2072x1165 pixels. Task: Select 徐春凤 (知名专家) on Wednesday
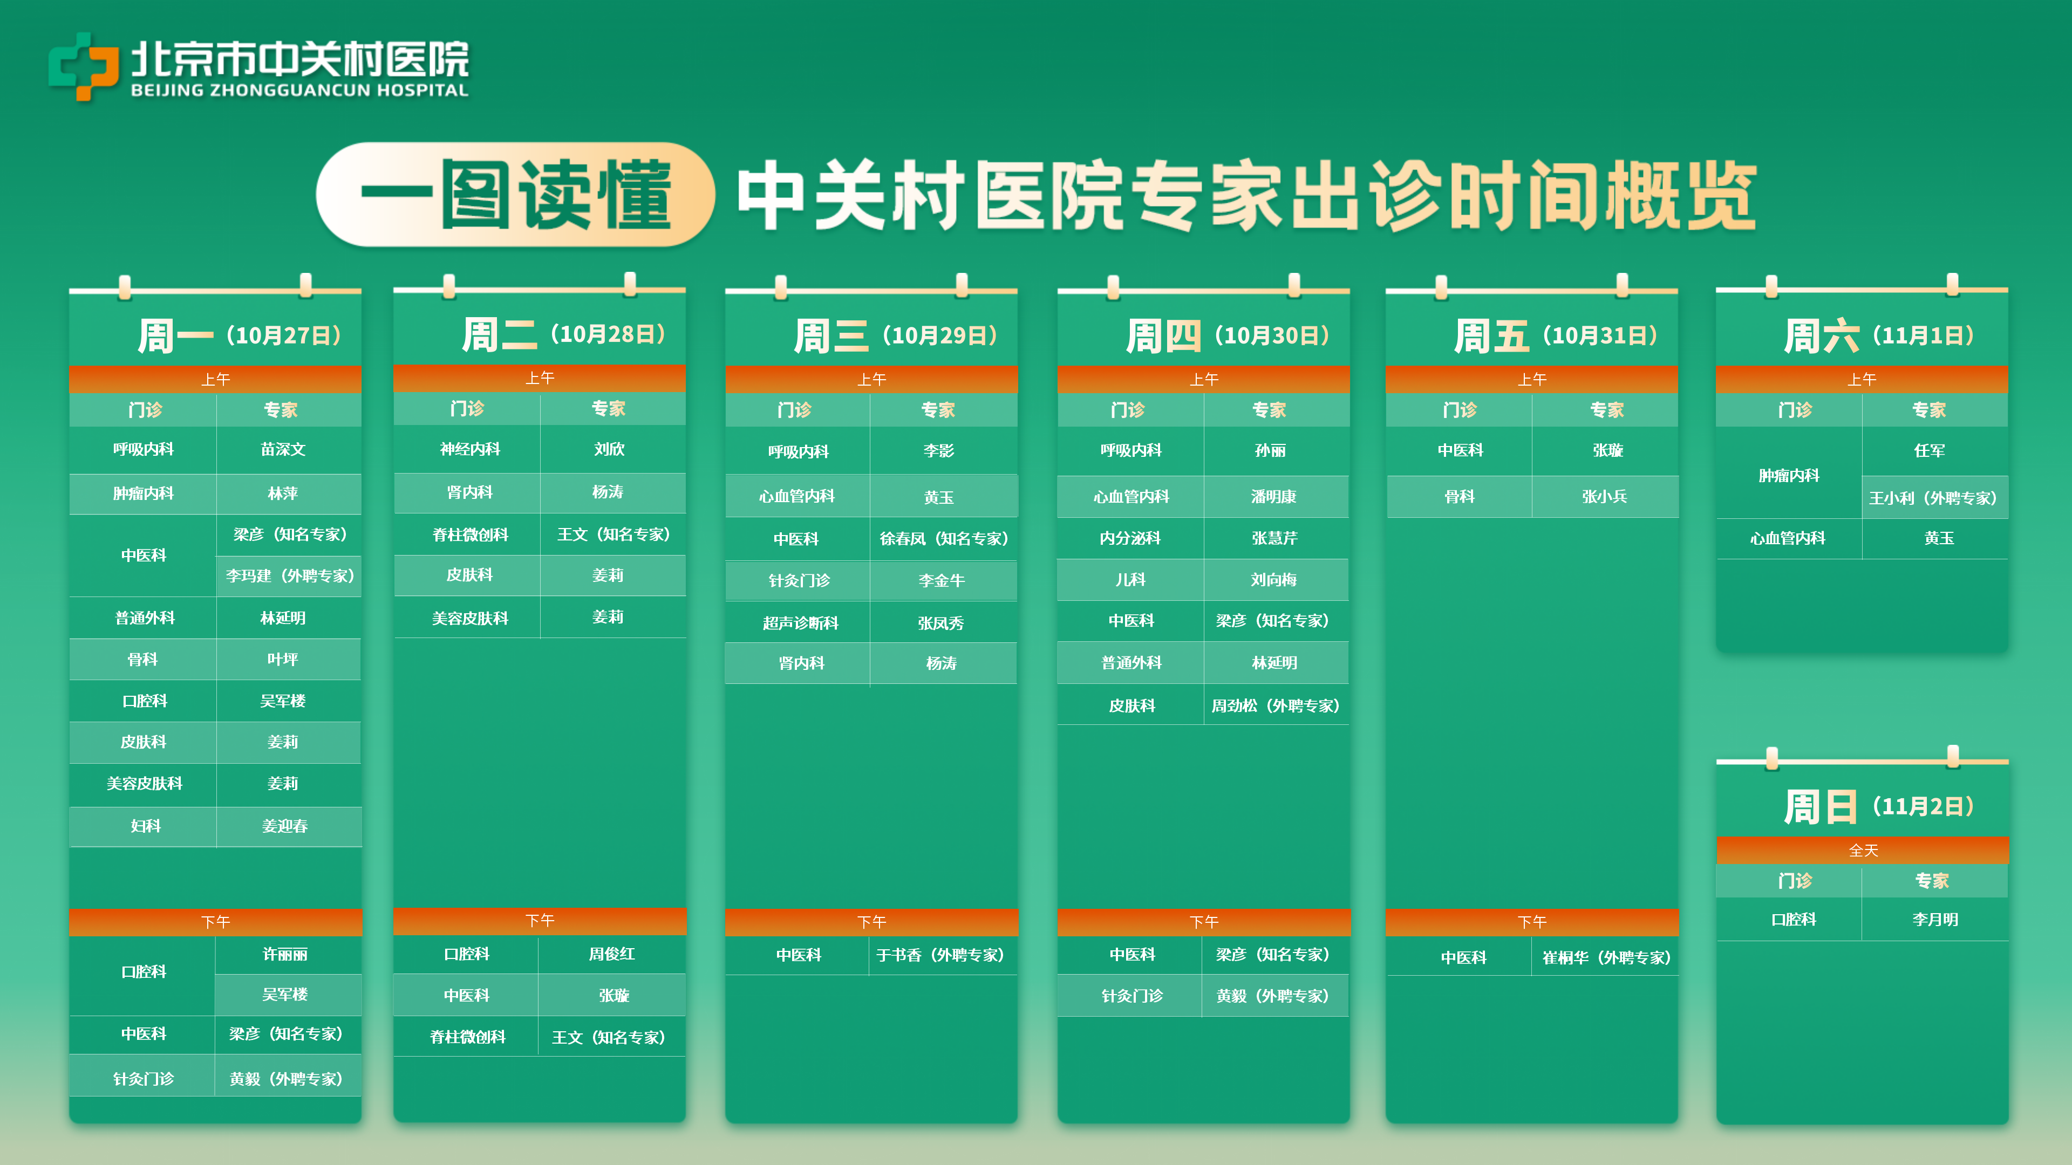point(944,539)
